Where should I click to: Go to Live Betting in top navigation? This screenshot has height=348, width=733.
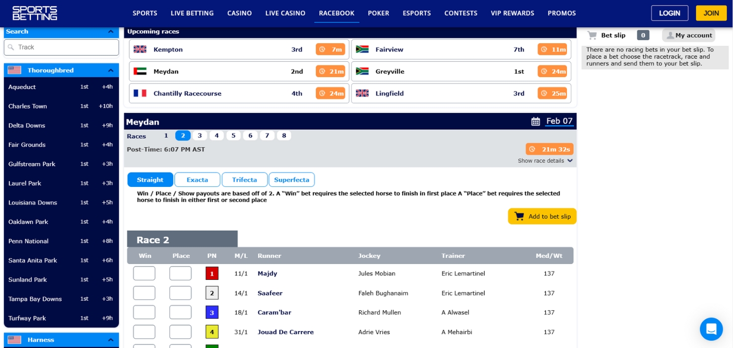(192, 13)
